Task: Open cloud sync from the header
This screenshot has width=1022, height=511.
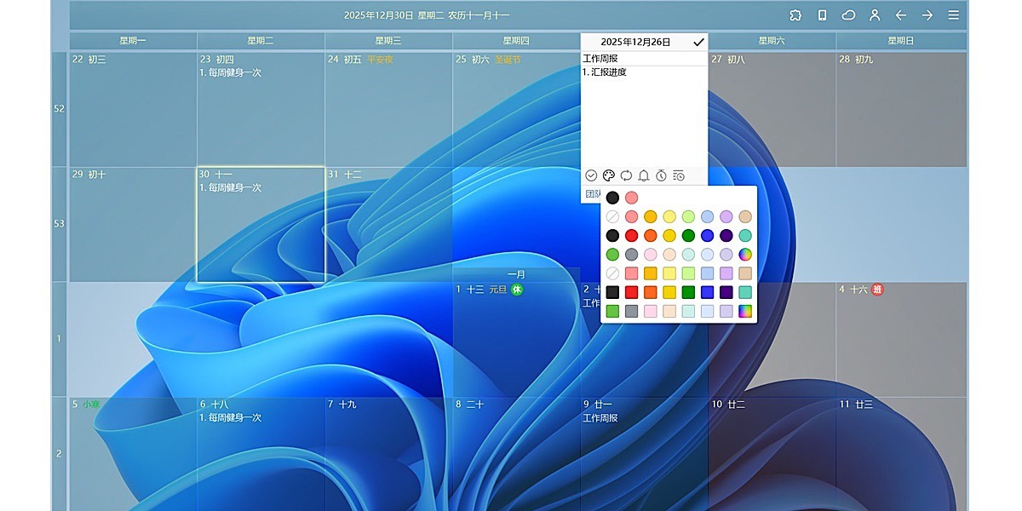Action: tap(848, 15)
